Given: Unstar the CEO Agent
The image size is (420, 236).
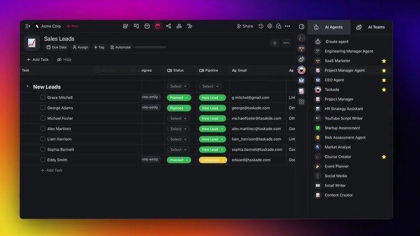Looking at the screenshot, I should [384, 80].
